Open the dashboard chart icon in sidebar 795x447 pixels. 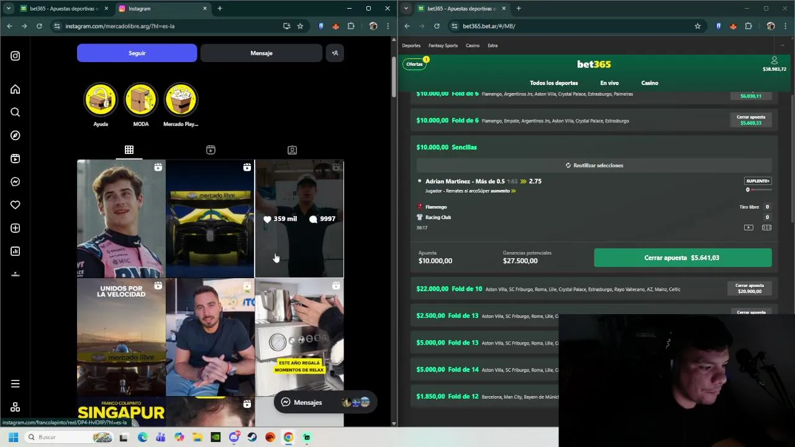coord(15,251)
